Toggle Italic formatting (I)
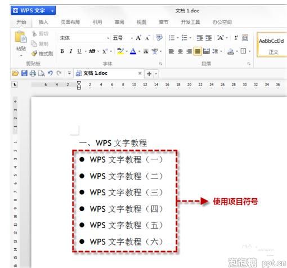This screenshot has width=287, height=268. 71,51
